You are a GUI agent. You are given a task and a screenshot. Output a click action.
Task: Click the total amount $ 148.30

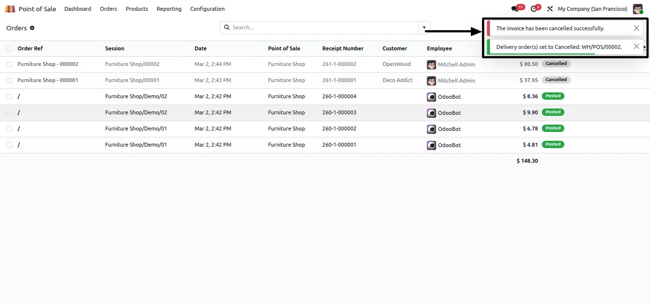[x=527, y=161]
